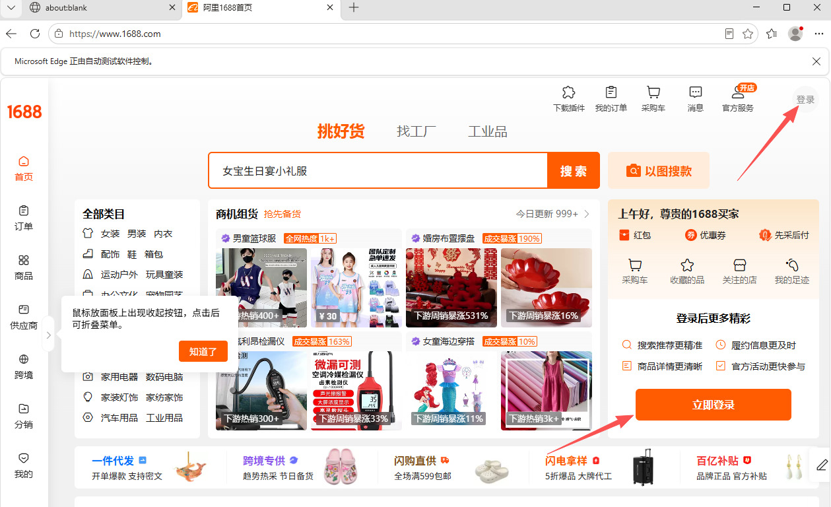Open 官方服务 icon
The height and width of the screenshot is (507, 831).
[x=737, y=98]
